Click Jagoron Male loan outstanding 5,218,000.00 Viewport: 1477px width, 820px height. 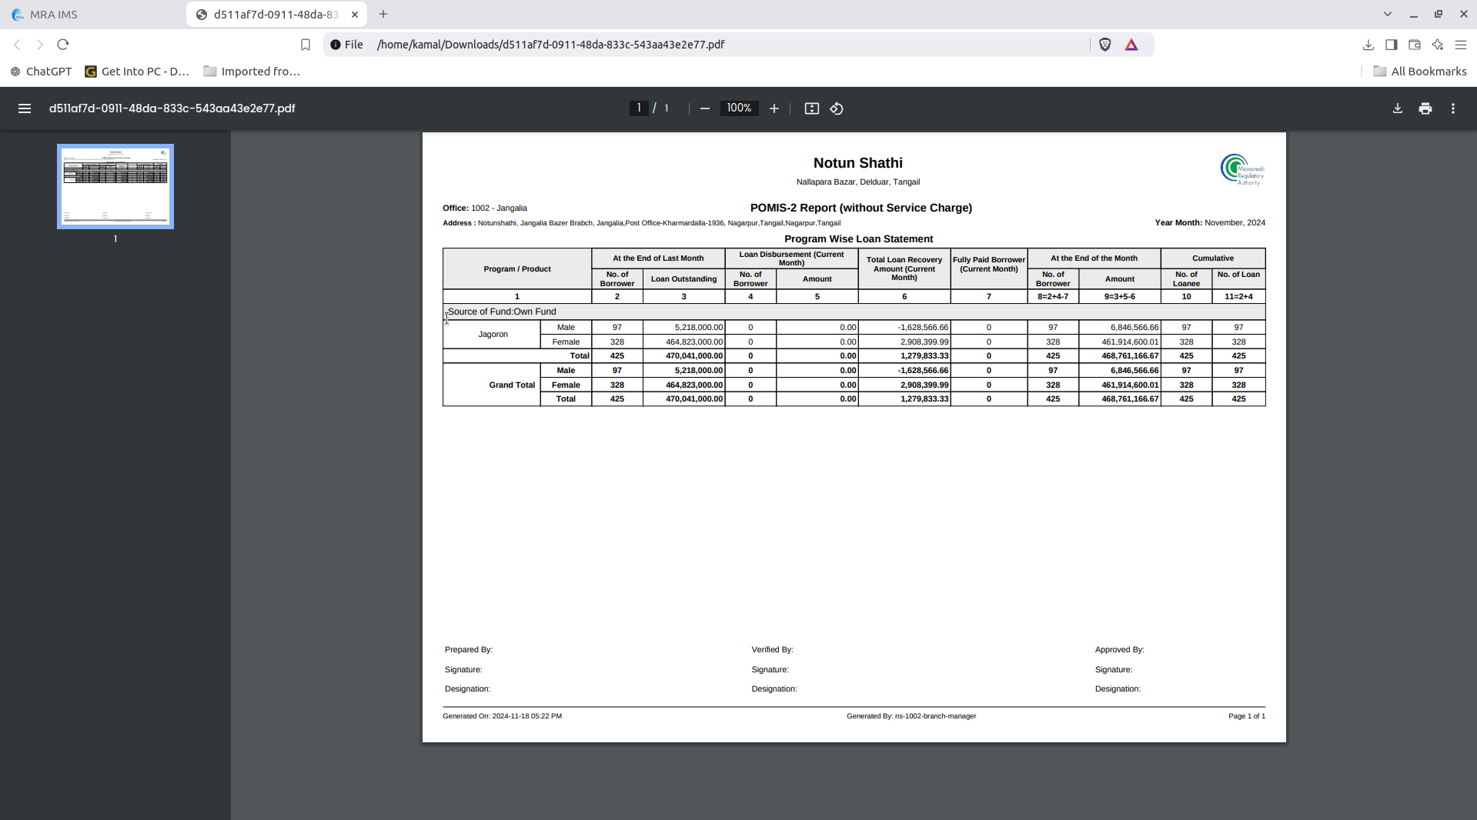click(x=683, y=328)
